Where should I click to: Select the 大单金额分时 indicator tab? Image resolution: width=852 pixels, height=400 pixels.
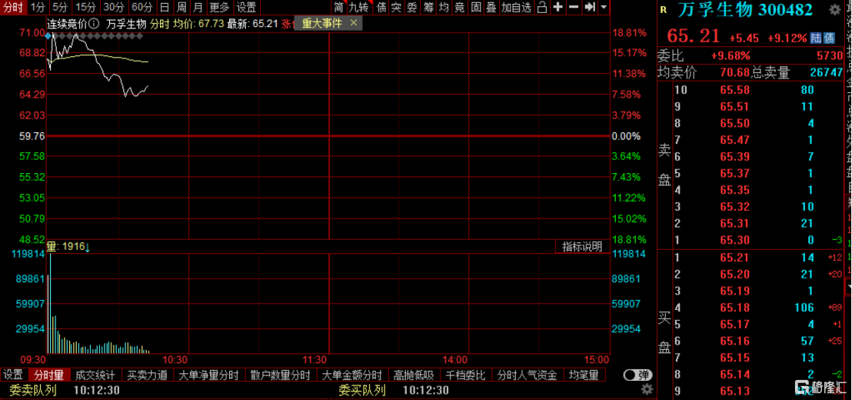click(x=353, y=375)
